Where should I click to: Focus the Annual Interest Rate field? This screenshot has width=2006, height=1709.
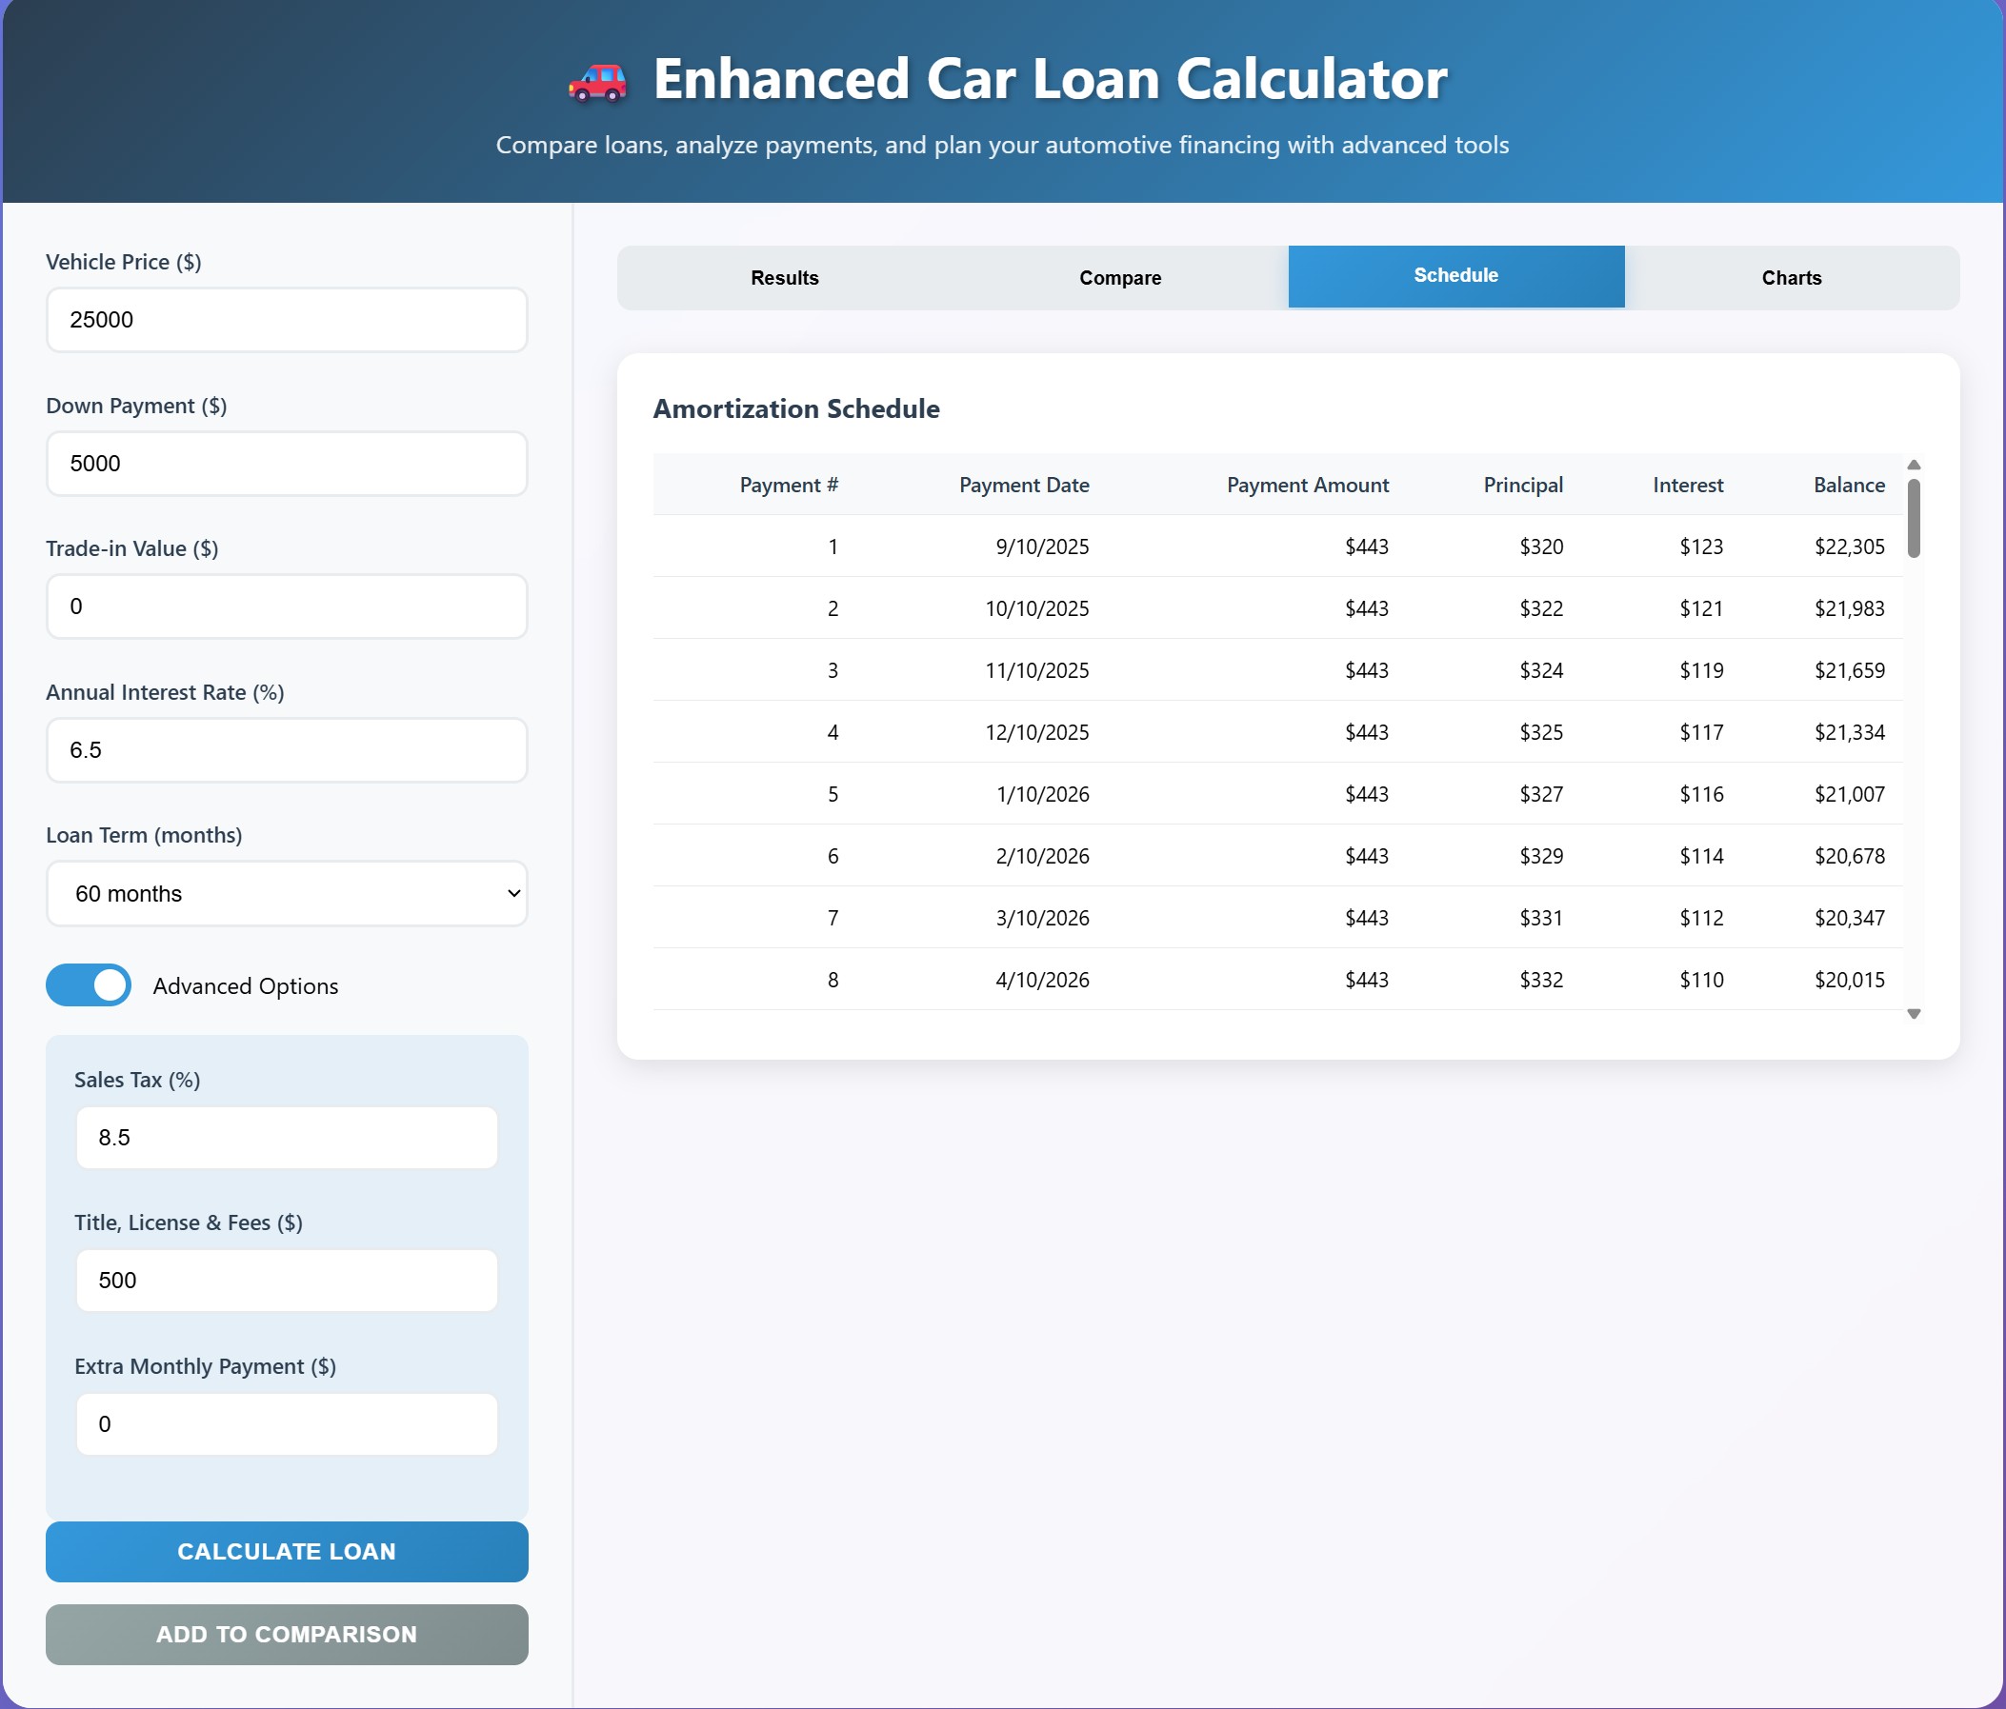point(286,749)
